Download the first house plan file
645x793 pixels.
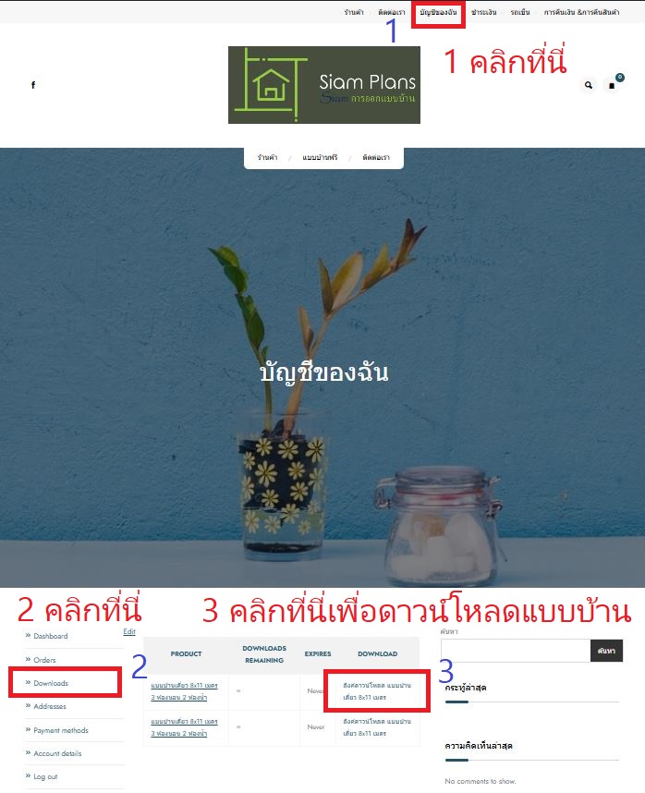(x=377, y=691)
